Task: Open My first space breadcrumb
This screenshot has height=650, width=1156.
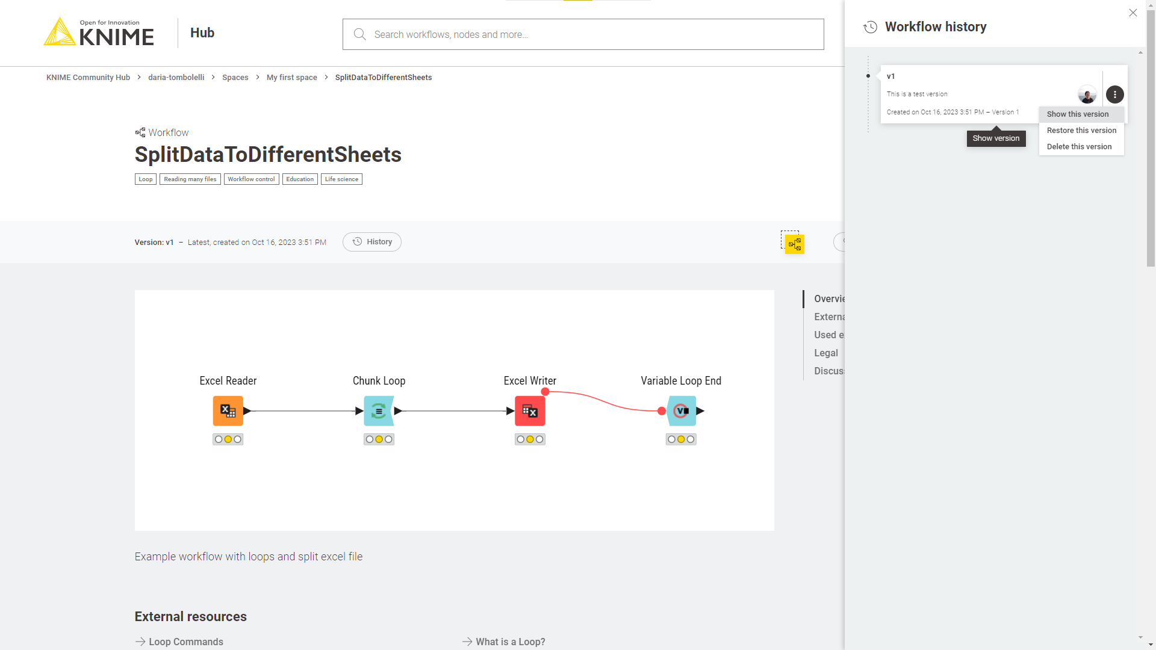Action: (292, 78)
